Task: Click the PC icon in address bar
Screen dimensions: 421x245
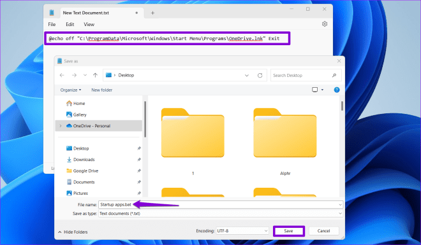Action: coord(108,75)
